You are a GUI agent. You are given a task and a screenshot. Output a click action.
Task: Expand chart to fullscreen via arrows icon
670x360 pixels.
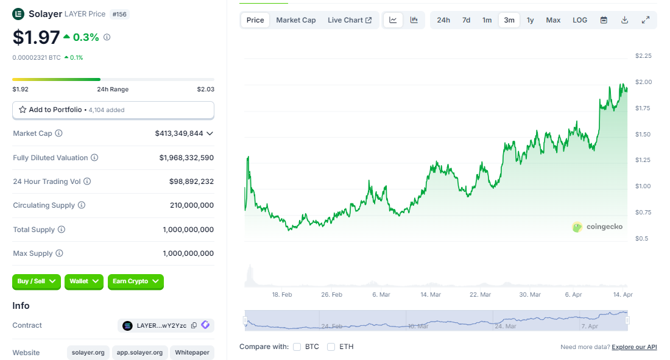[645, 19]
